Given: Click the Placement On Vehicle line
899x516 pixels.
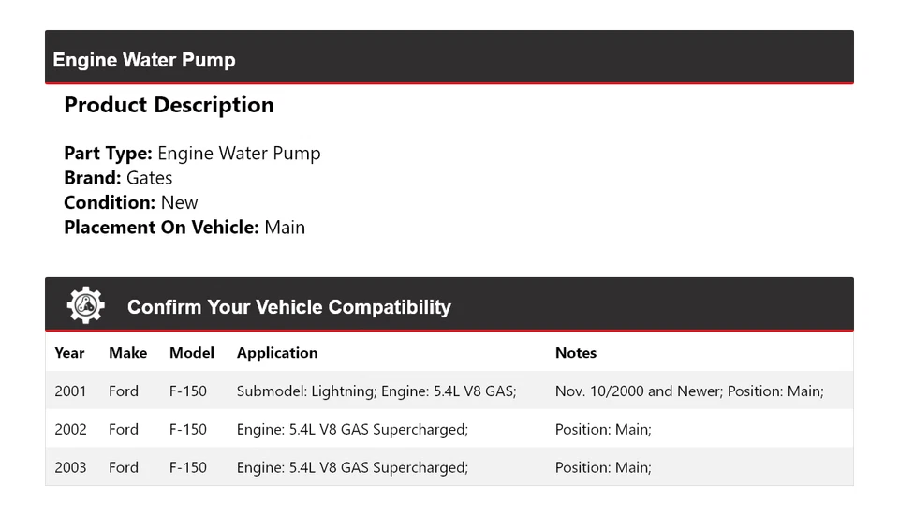Looking at the screenshot, I should pyautogui.click(x=184, y=227).
